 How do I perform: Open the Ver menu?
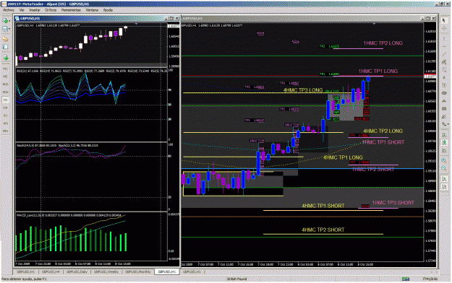tap(22, 10)
